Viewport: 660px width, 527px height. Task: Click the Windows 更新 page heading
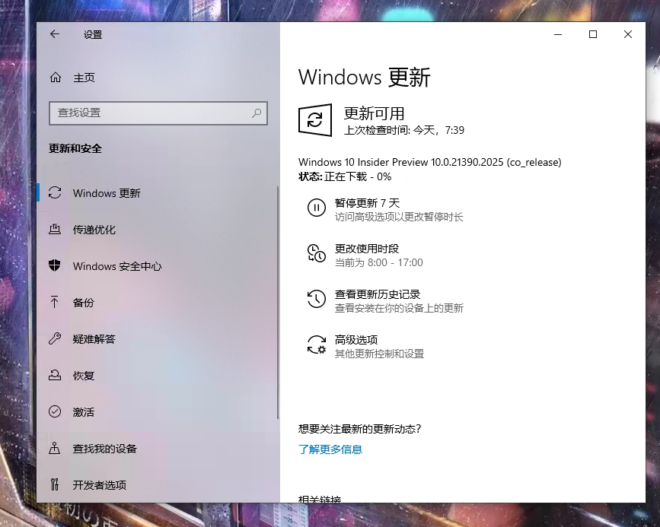pyautogui.click(x=364, y=77)
